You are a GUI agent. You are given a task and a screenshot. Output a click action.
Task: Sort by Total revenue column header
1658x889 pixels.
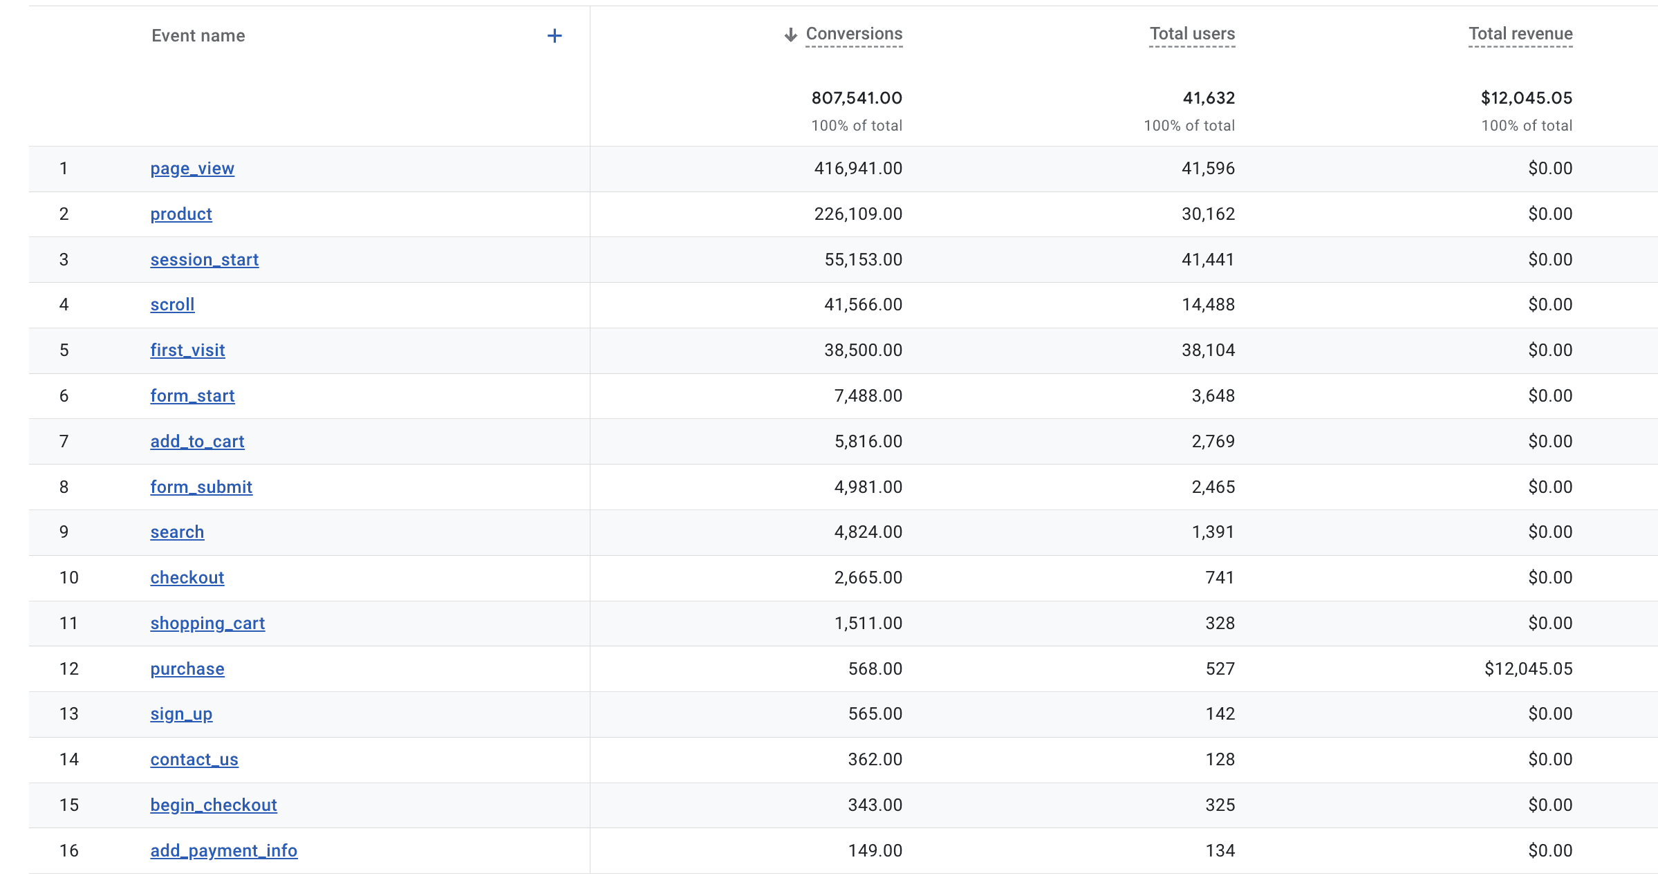tap(1520, 34)
